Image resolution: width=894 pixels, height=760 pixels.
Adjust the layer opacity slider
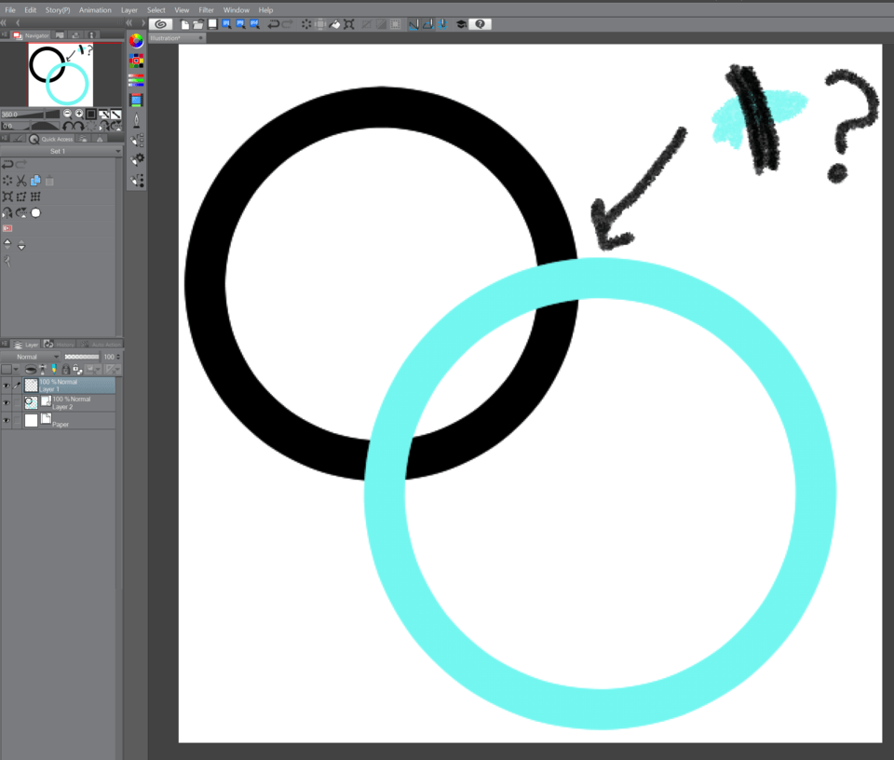click(x=82, y=357)
